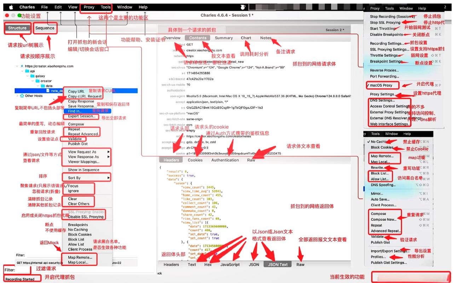Select Reverse Proxies... in the Proxy menu
Screen dimensions: 455x283
pos(384,70)
